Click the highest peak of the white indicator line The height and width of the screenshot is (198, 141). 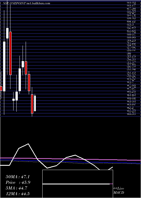pos(28,144)
